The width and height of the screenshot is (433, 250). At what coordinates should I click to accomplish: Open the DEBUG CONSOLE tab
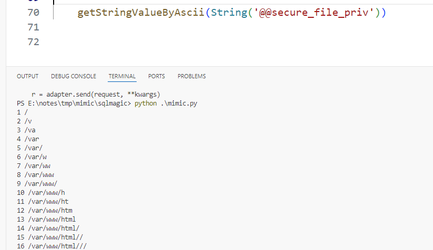tap(74, 76)
